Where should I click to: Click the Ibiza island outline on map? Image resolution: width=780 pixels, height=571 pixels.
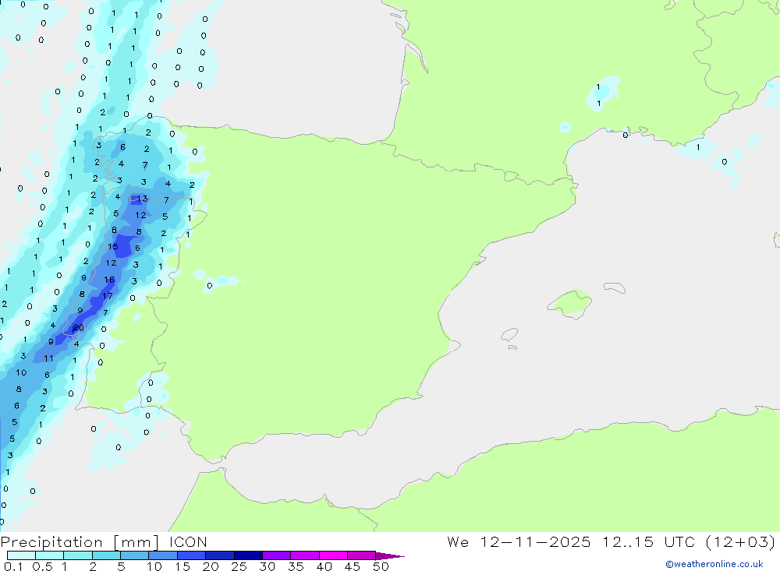point(509,334)
